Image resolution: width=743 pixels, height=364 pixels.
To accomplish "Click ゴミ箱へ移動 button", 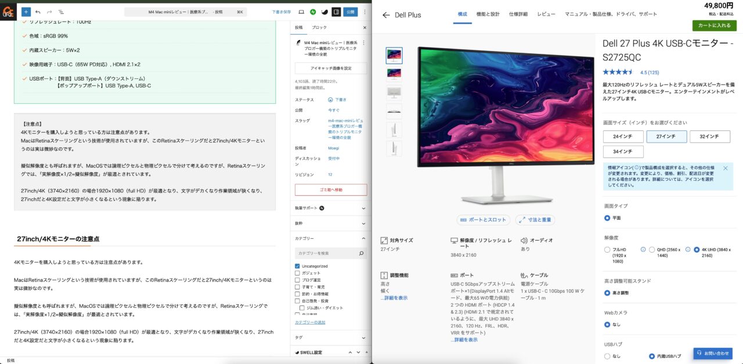I will 331,190.
